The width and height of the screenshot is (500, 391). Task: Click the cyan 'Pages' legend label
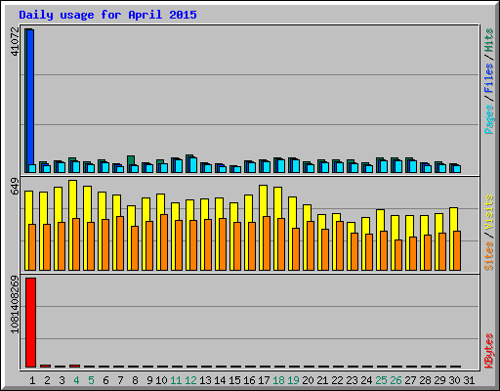[489, 119]
